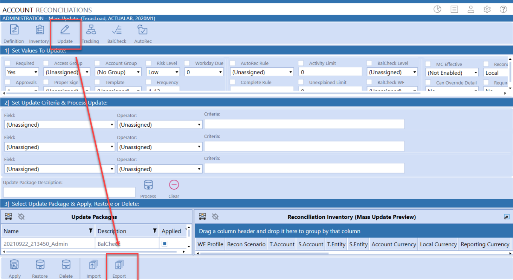Open the Help question mark menu
This screenshot has height=280, width=513.
click(x=504, y=9)
